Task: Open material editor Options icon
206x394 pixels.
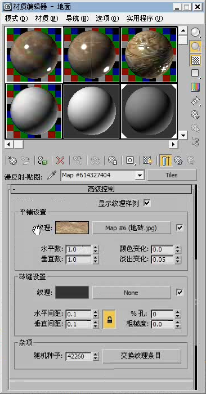Action: click(x=195, y=115)
